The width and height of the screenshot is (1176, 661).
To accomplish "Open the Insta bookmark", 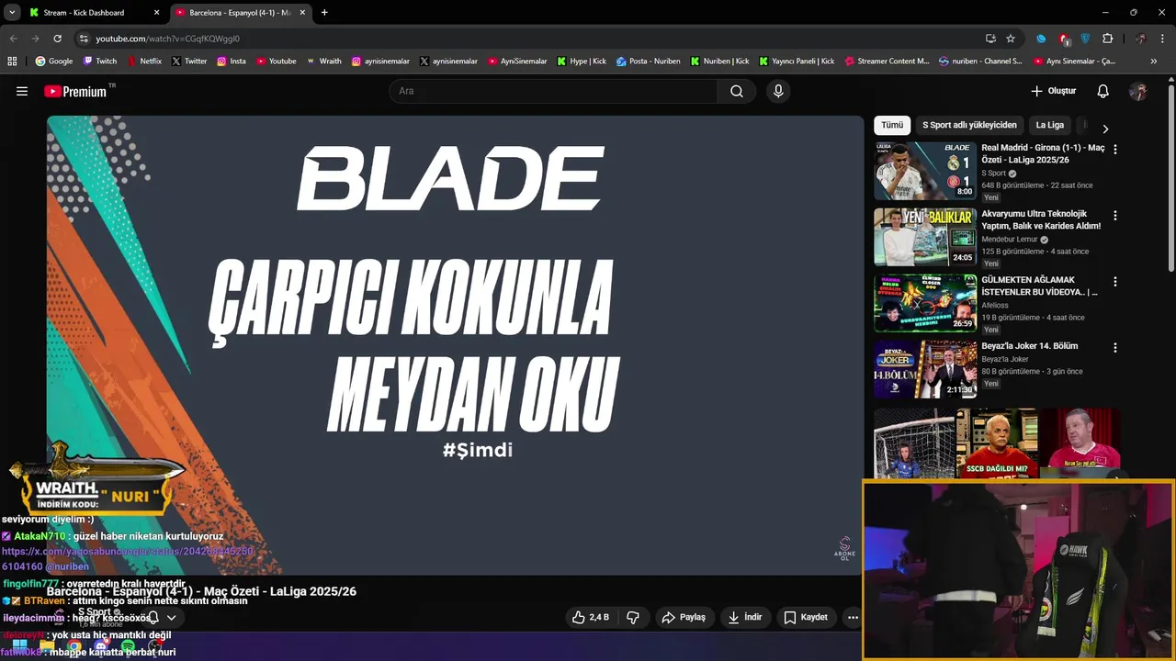I will point(232,61).
